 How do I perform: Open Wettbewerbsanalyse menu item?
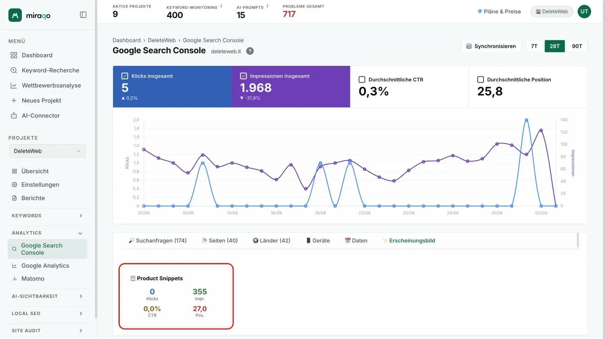[47, 85]
